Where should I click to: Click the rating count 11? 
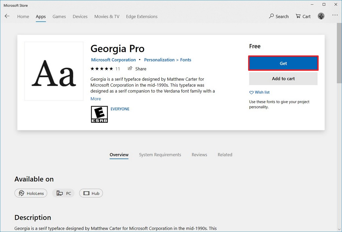(118, 69)
